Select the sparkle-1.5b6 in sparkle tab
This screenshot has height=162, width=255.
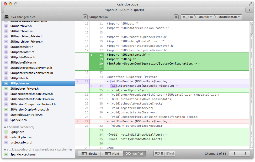pyautogui.click(x=125, y=10)
